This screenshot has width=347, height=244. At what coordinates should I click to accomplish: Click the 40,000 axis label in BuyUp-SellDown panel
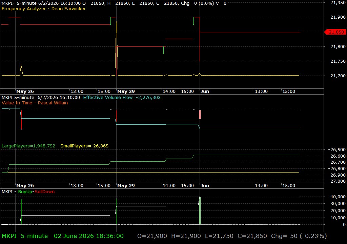click(x=338, y=197)
